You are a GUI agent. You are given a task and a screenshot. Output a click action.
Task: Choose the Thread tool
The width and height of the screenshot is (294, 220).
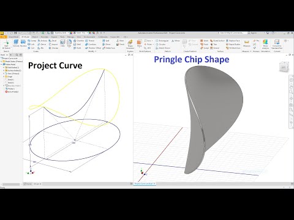[90, 41]
